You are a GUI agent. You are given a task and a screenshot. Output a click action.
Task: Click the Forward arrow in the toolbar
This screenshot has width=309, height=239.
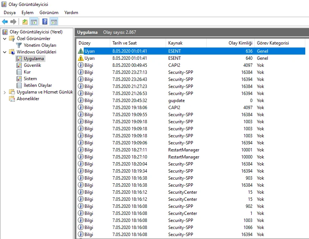tap(13, 22)
